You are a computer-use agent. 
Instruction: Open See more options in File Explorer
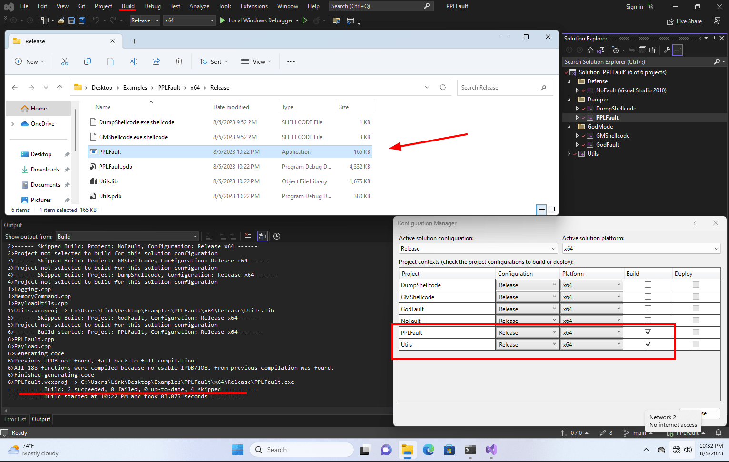pyautogui.click(x=291, y=61)
